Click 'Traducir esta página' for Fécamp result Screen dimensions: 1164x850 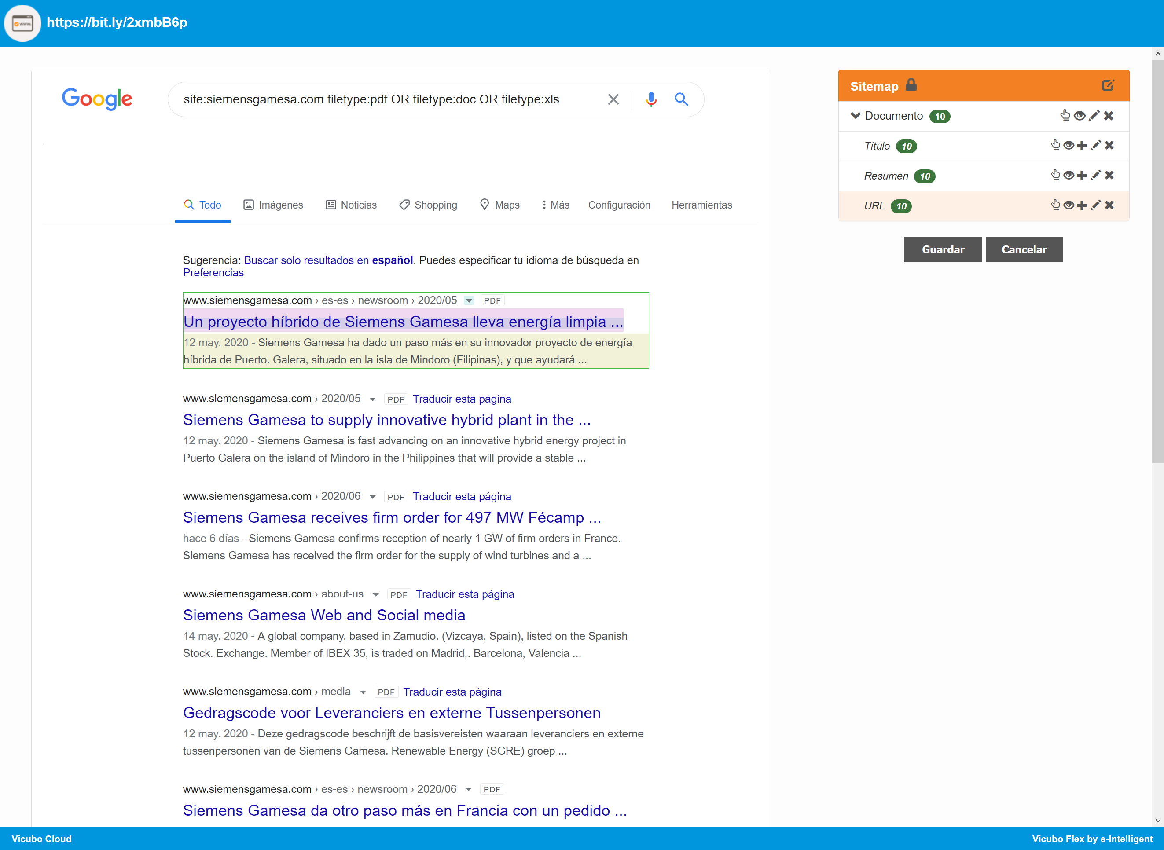(462, 497)
